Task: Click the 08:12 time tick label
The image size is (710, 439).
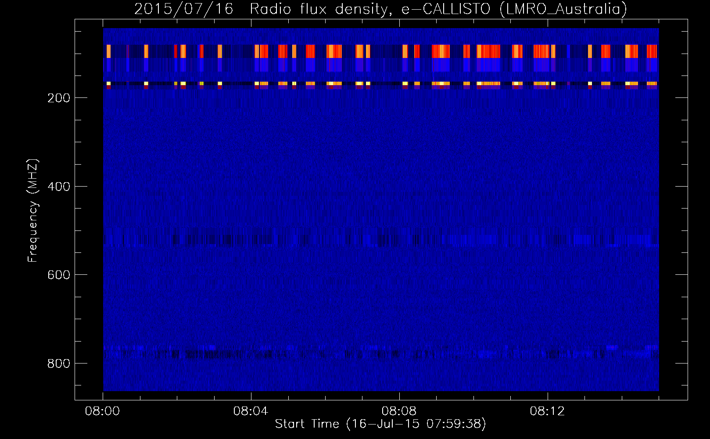Action: tap(548, 411)
